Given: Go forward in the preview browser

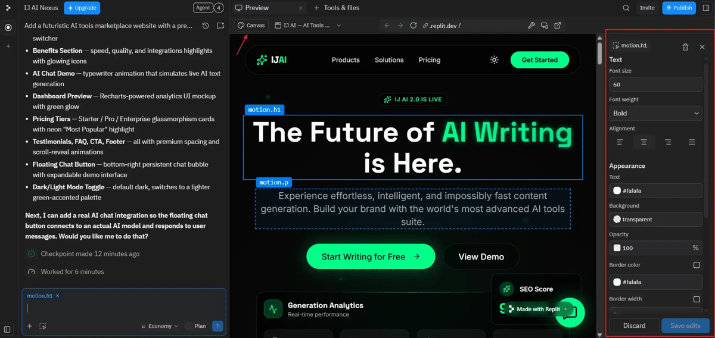Looking at the screenshot, I should (x=400, y=26).
